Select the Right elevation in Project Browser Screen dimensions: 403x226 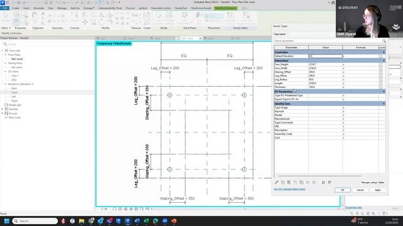[14, 101]
